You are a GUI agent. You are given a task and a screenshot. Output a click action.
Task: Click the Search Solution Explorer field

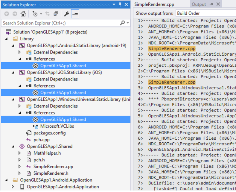coord(60,23)
